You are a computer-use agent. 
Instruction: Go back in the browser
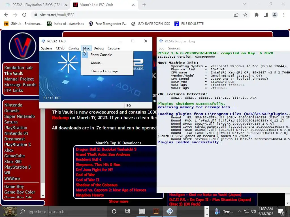[6, 15]
